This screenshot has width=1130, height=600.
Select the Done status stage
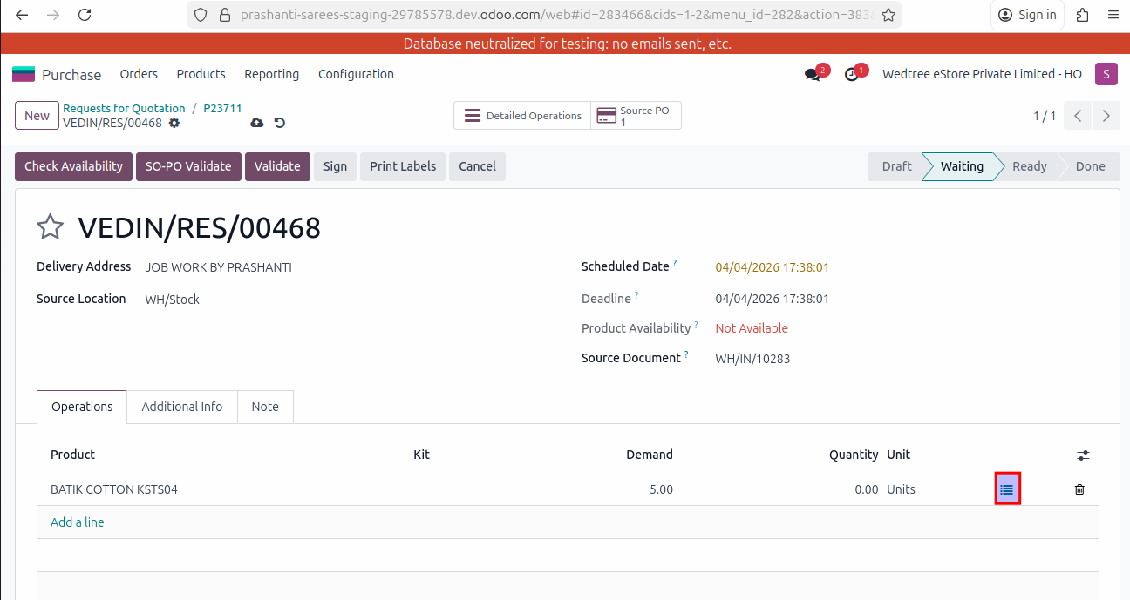(1090, 166)
